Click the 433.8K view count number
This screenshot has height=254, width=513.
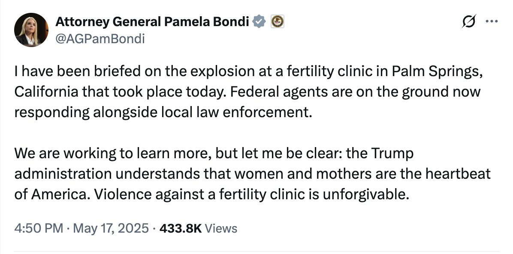(180, 228)
